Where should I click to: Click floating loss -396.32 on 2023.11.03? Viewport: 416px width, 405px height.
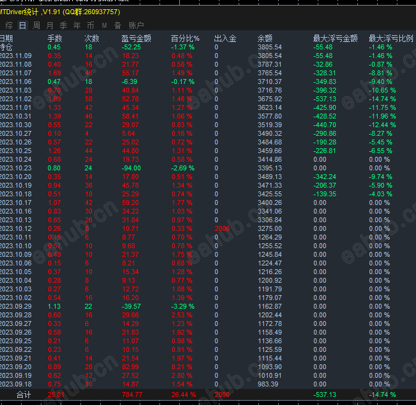tap(325, 90)
